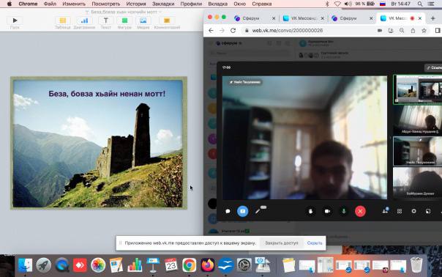Open Firefox from the Dock
442x277 pixels.
click(208, 265)
